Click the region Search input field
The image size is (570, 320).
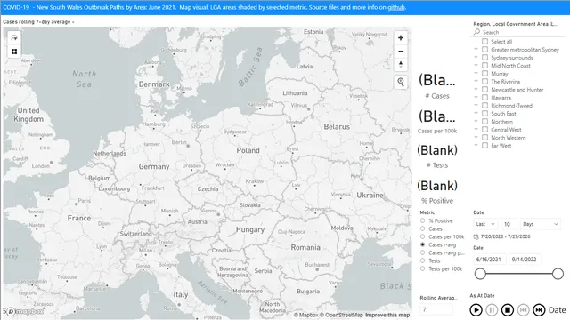(523, 32)
